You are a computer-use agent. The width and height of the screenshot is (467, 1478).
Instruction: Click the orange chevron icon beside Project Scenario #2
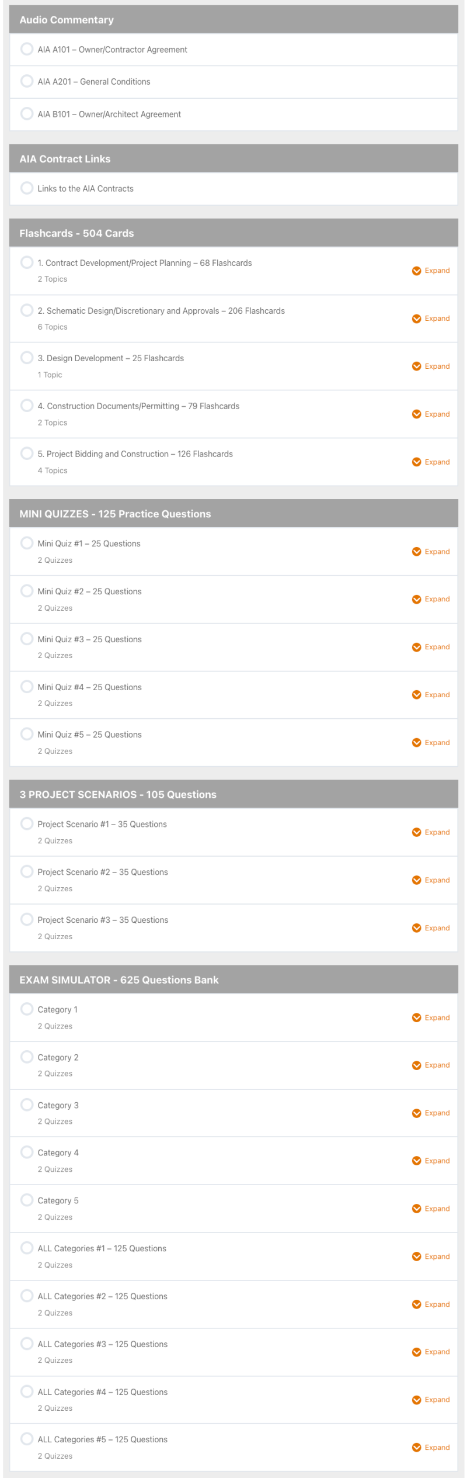(x=416, y=880)
